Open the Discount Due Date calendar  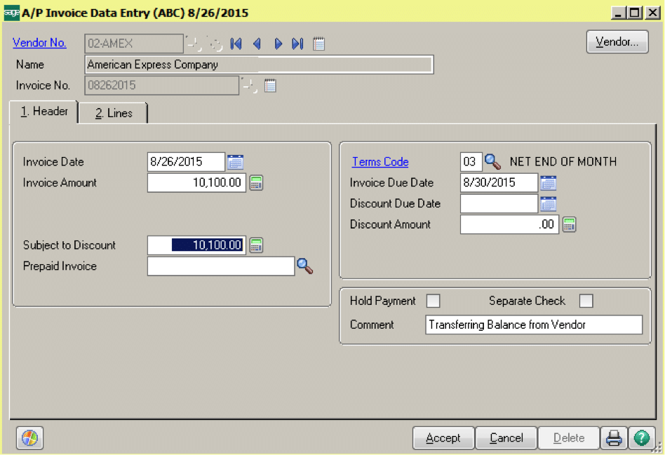pos(549,204)
